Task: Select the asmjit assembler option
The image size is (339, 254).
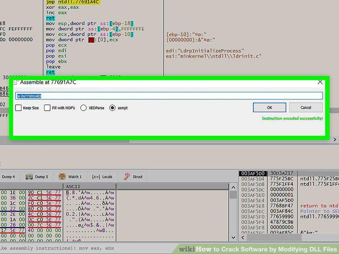Action: pyautogui.click(x=112, y=108)
